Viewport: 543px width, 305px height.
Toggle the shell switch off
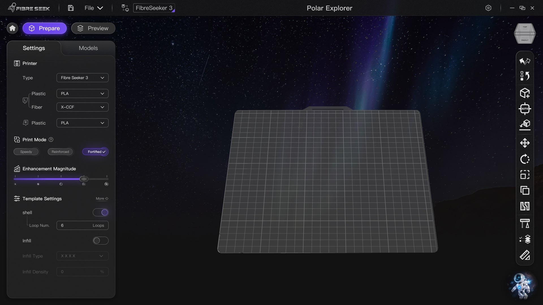pos(100,212)
